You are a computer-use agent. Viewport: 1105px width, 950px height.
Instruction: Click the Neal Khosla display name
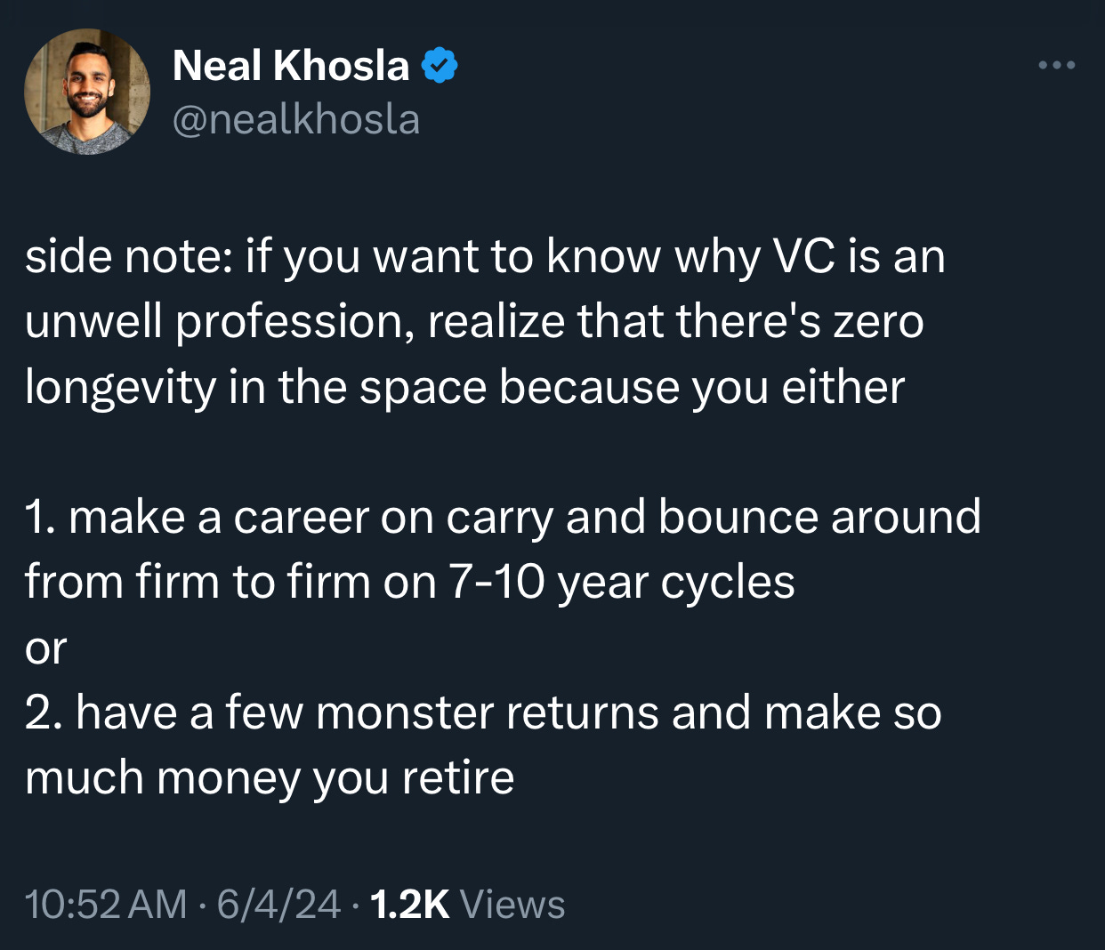point(291,66)
